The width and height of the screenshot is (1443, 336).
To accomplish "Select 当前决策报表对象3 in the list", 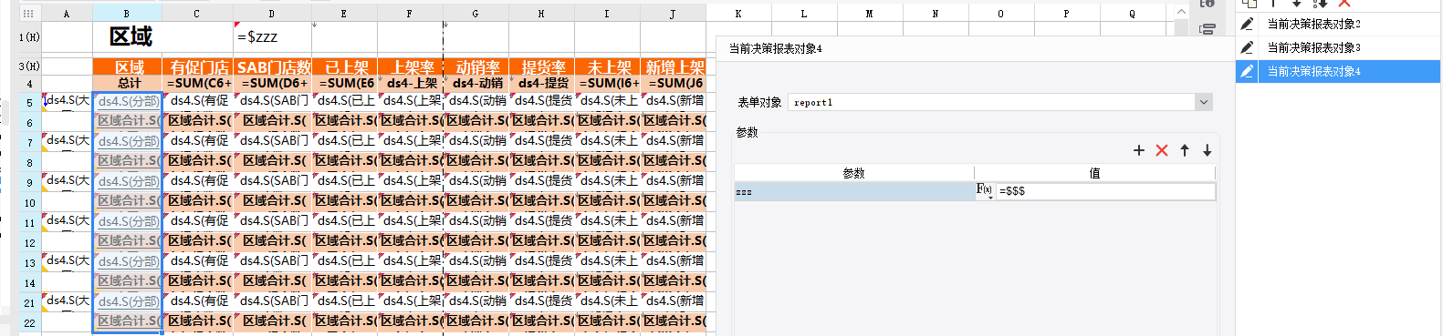I will [1338, 47].
